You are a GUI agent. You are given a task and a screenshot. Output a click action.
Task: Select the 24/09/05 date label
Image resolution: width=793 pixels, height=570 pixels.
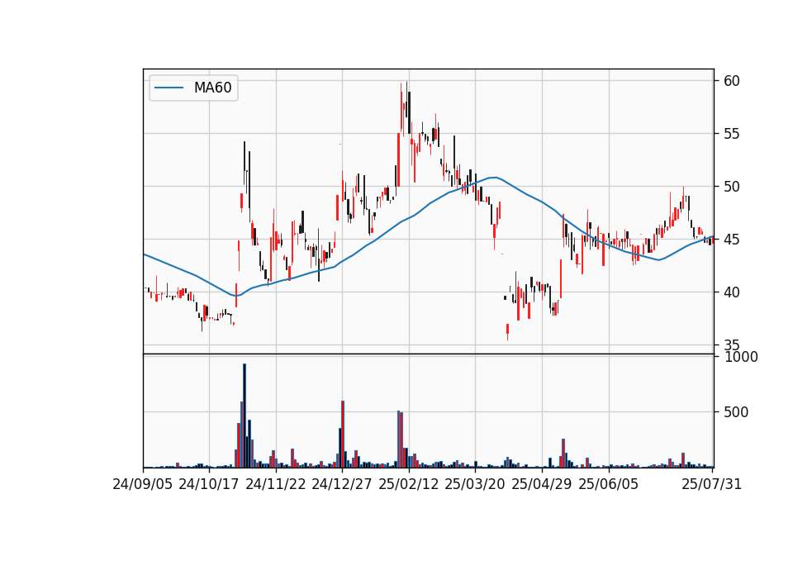[x=142, y=484]
